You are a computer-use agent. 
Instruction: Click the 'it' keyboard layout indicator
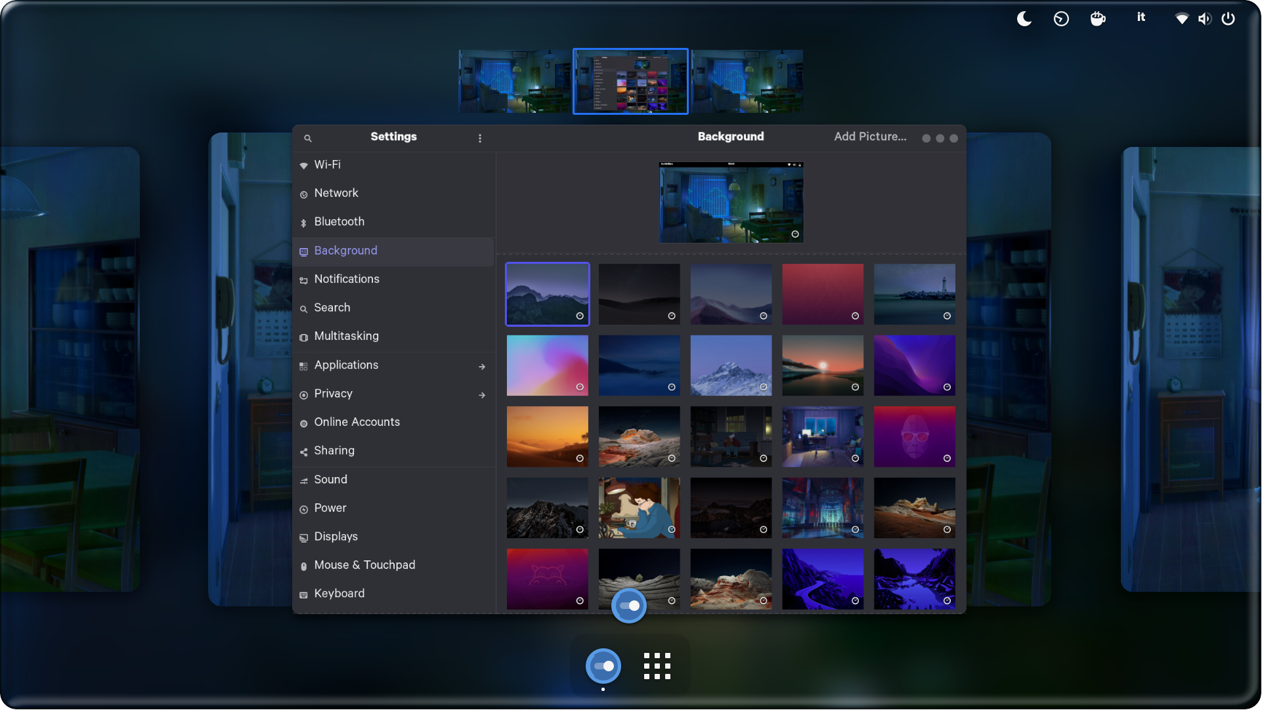coord(1141,18)
